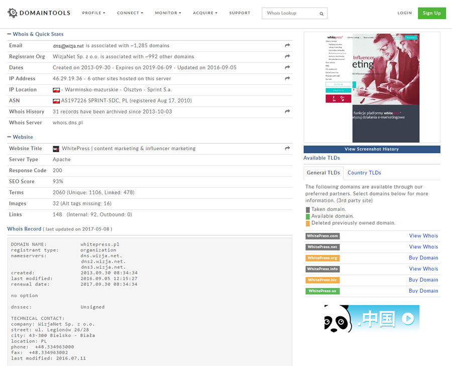
Task: Click the orange WhitePress.org domain badge
Action: click(x=322, y=258)
